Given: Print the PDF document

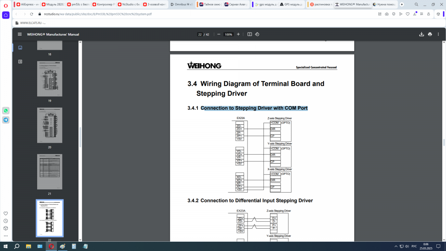Looking at the screenshot, I should [430, 34].
